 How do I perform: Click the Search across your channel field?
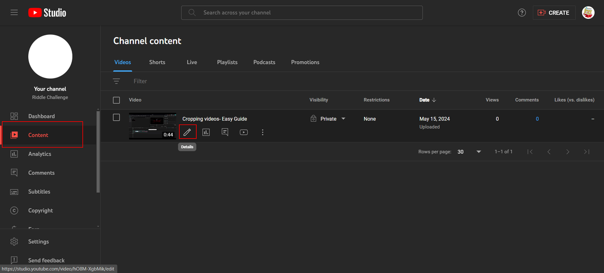pos(302,13)
